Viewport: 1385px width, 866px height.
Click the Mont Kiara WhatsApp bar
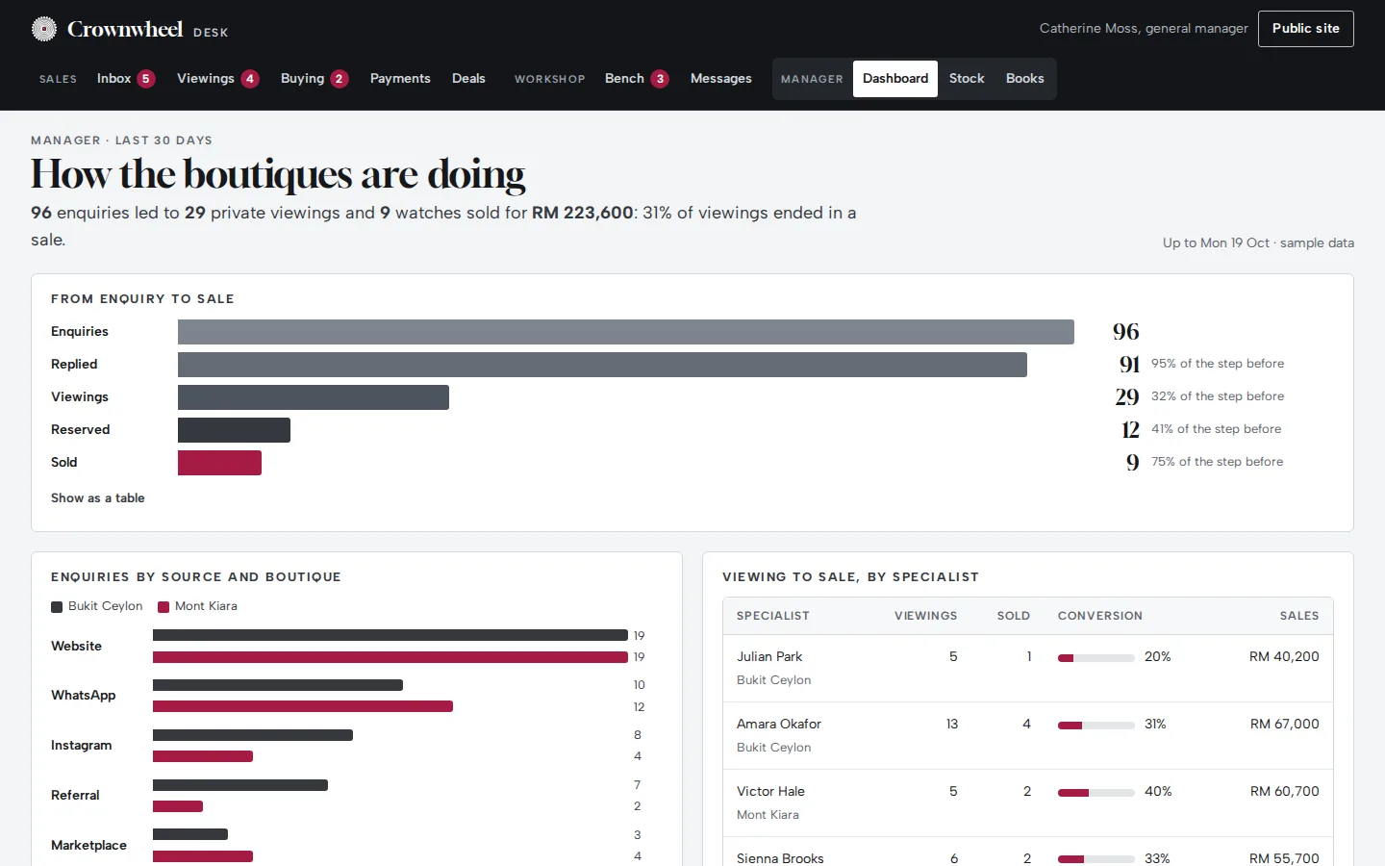click(x=303, y=706)
